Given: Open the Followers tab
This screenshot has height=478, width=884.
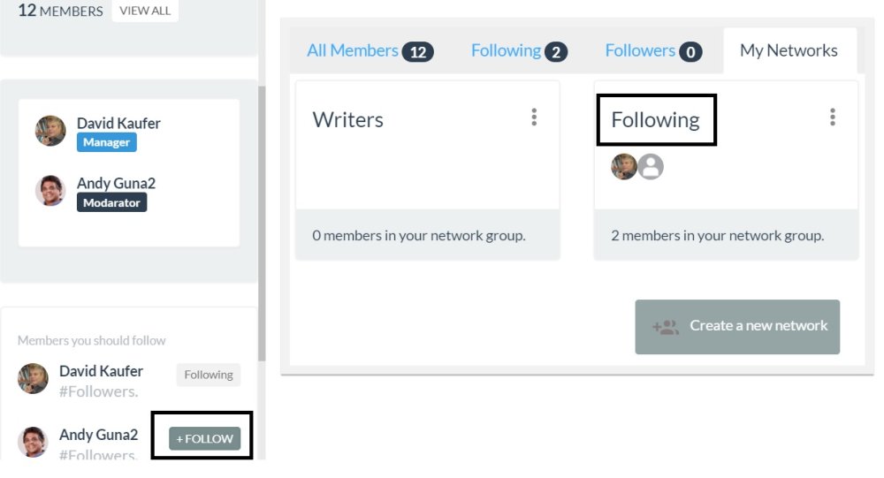Looking at the screenshot, I should tap(653, 50).
